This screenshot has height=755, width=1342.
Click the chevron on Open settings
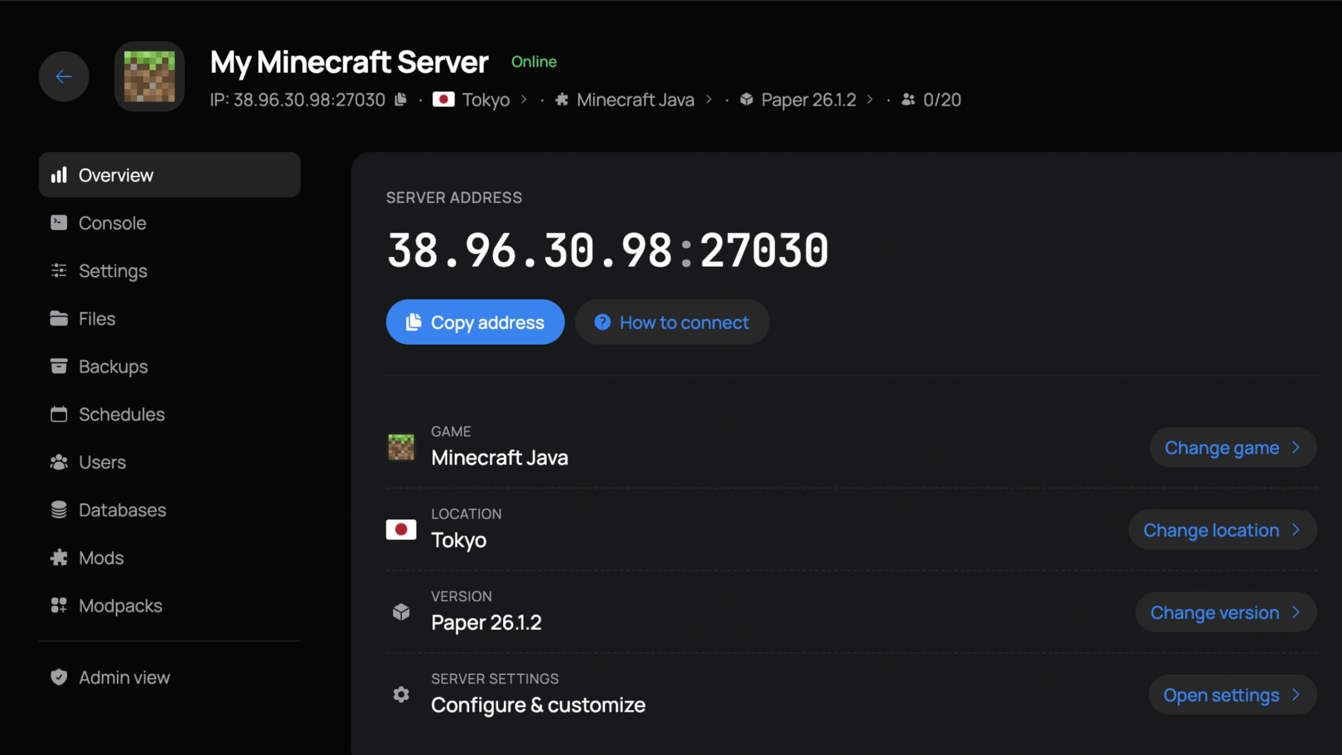tap(1296, 694)
